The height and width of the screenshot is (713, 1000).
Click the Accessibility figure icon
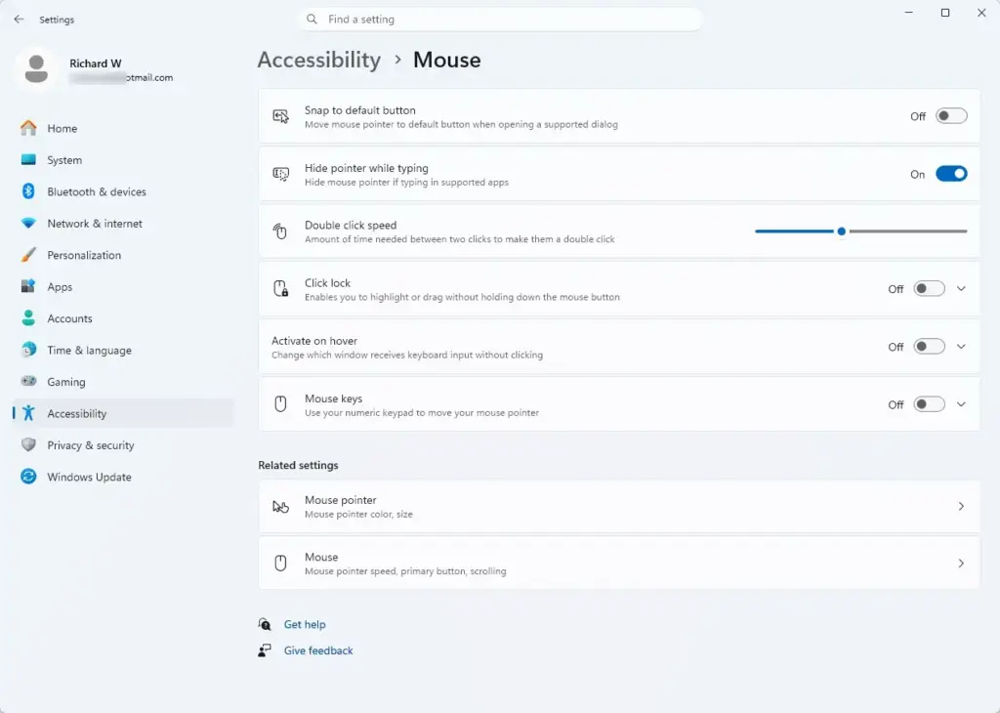(28, 413)
